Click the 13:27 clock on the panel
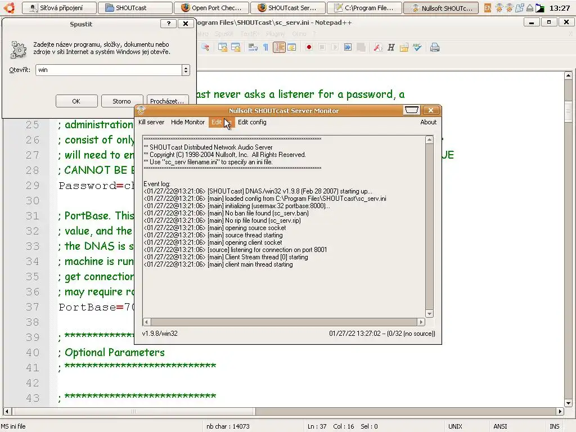Image resolution: width=576 pixels, height=432 pixels. click(x=560, y=8)
